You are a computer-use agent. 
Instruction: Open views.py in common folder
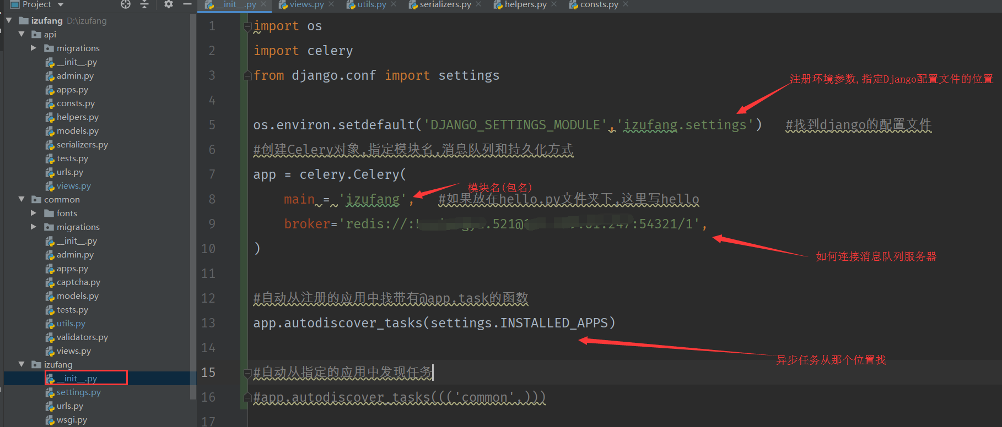click(74, 351)
